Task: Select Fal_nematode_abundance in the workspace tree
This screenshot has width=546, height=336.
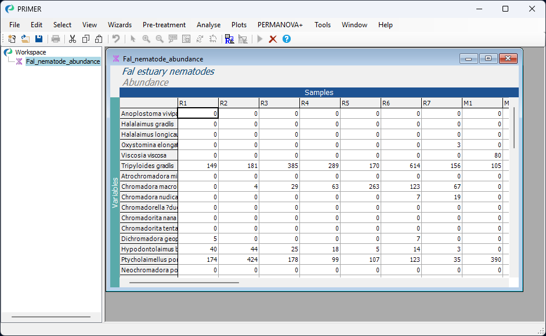Action: coord(63,61)
